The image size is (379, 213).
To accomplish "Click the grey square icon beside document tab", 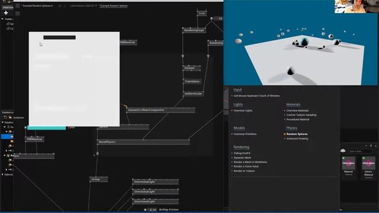I will pyautogui.click(x=17, y=6).
